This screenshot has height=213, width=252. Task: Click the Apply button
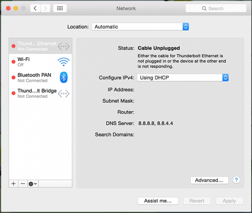click(x=229, y=201)
